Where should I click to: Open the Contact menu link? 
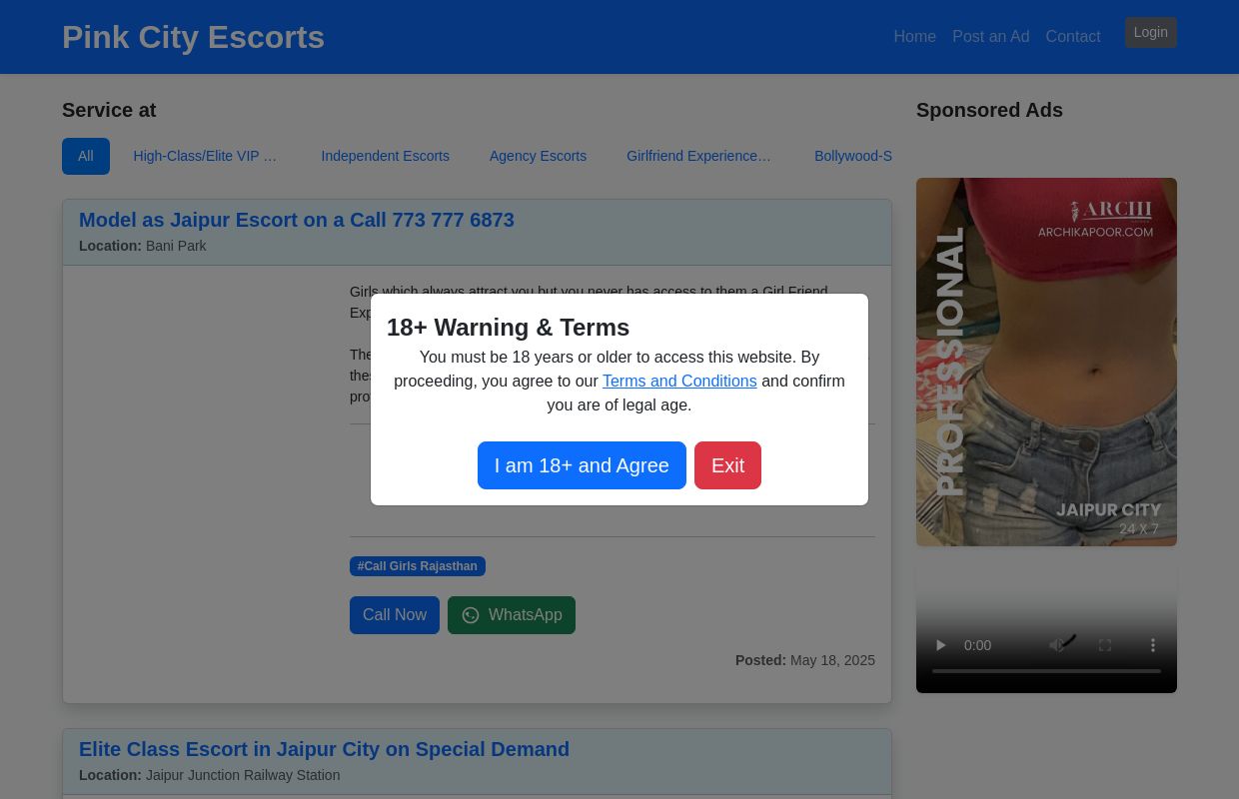(x=1073, y=37)
